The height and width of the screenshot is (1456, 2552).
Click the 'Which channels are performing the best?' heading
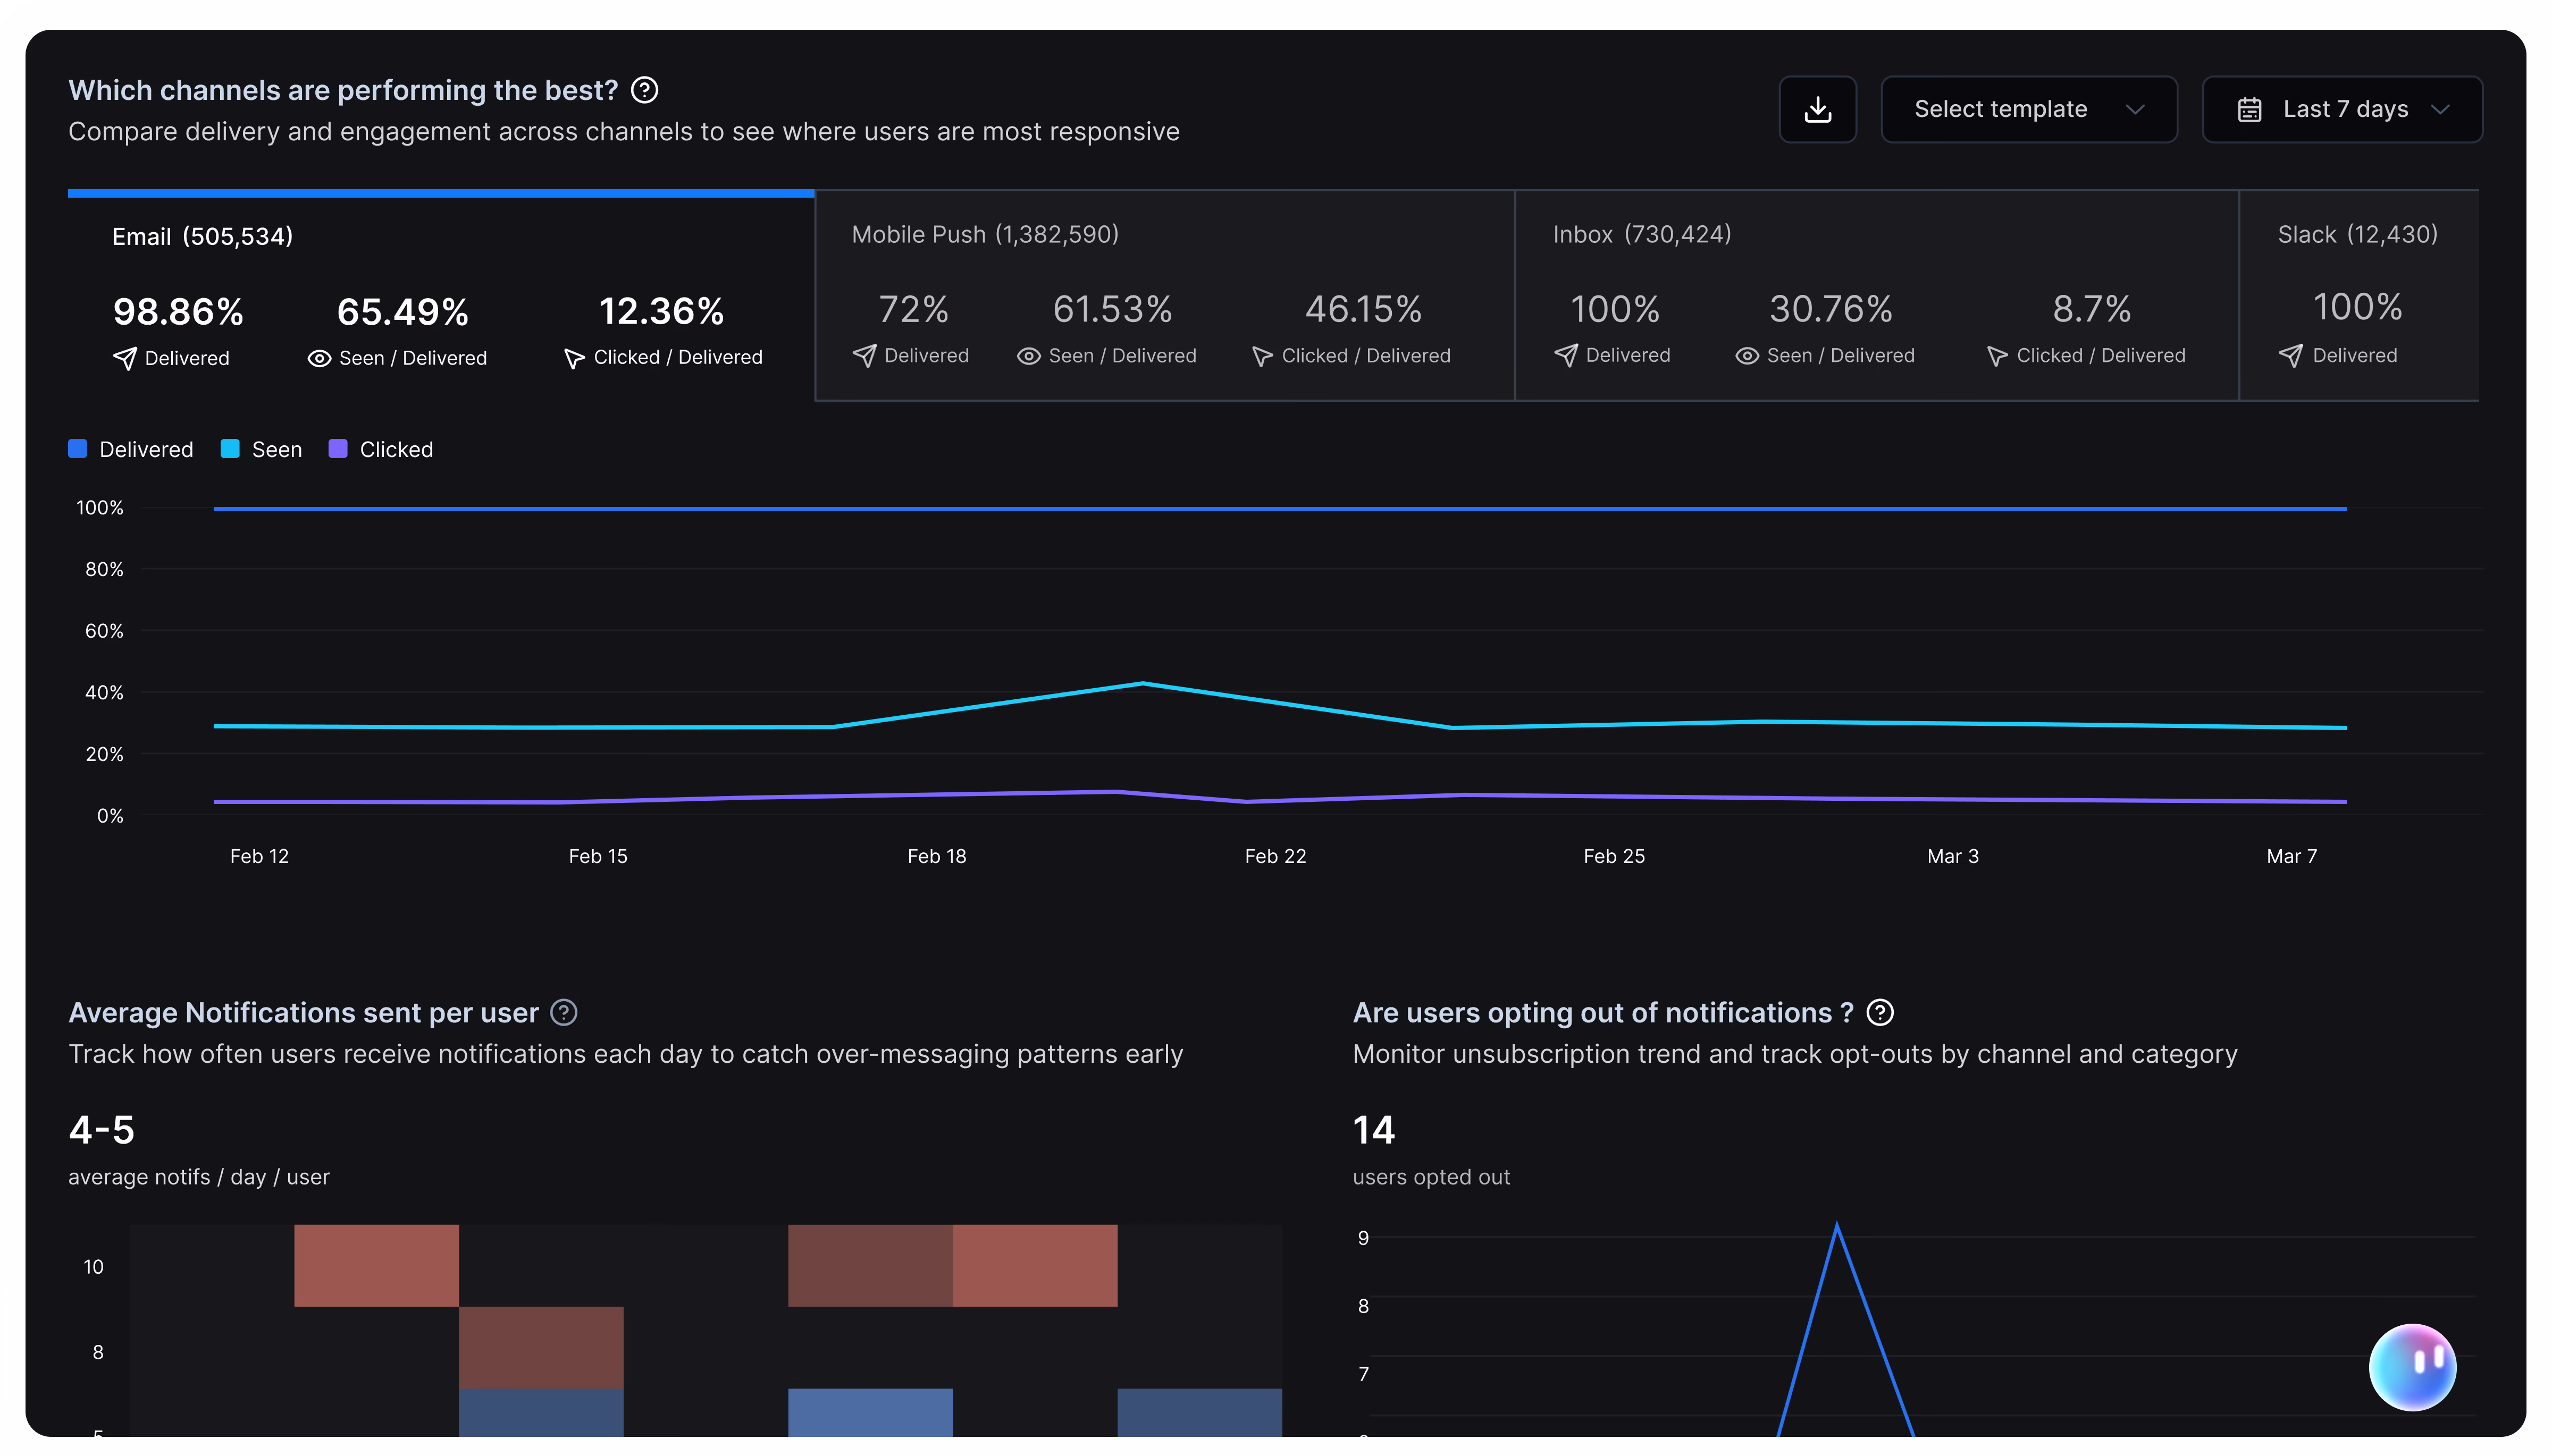tap(343, 90)
